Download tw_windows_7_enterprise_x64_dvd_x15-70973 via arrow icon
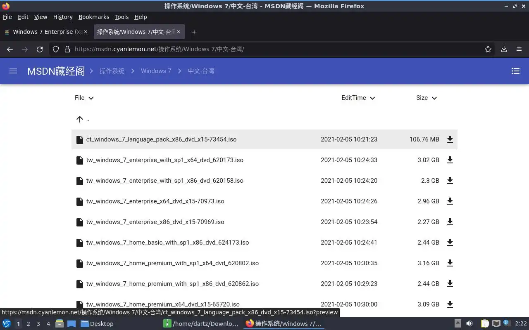 (x=450, y=201)
